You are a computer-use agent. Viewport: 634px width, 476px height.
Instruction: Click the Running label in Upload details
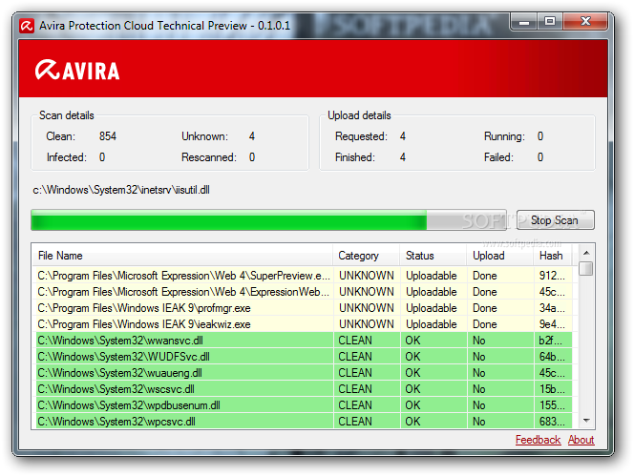point(504,136)
